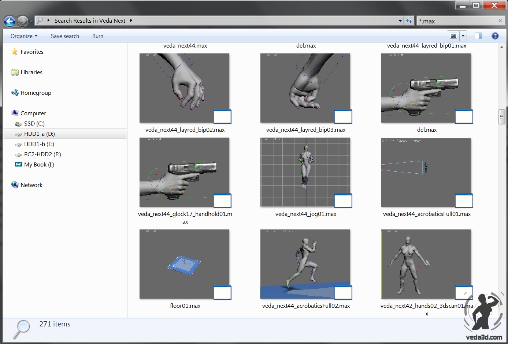Click the Libraries icon in the sidebar
This screenshot has height=344, width=508.
(15, 72)
